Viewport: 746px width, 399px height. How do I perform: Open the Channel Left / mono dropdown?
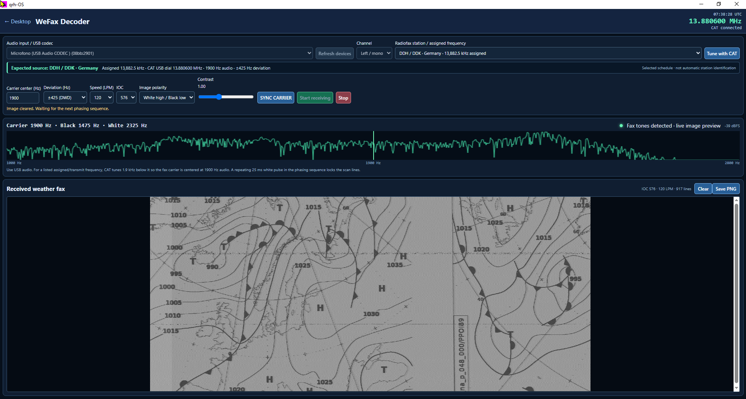point(374,53)
